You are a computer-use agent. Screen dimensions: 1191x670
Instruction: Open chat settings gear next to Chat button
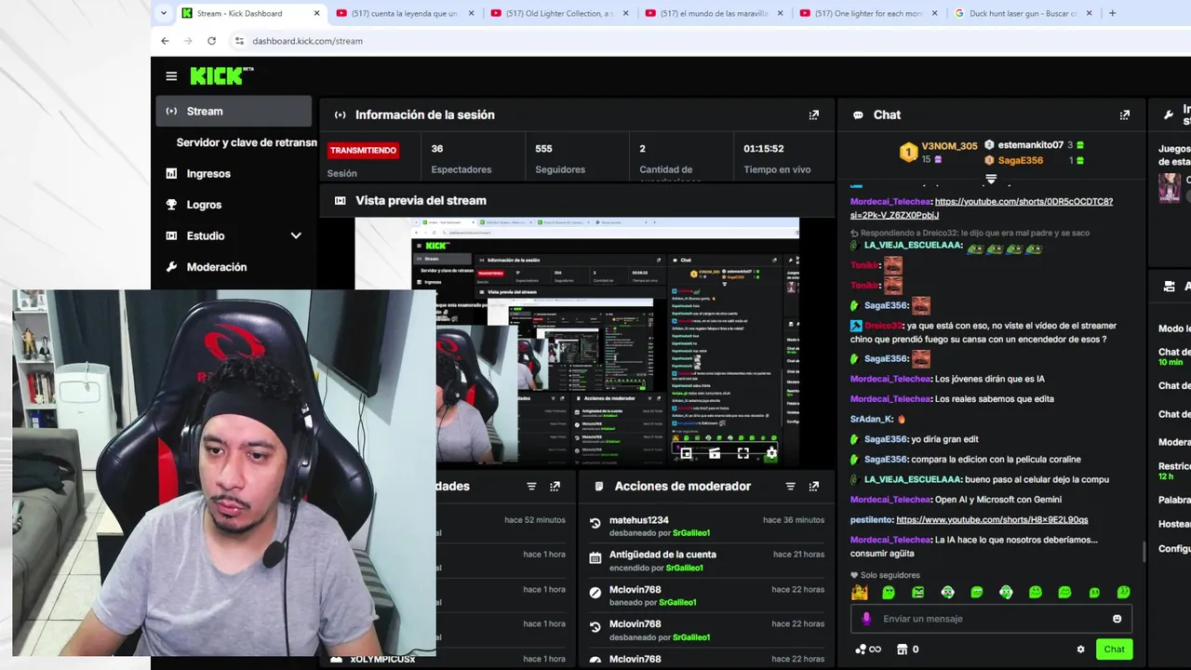[x=1080, y=650]
